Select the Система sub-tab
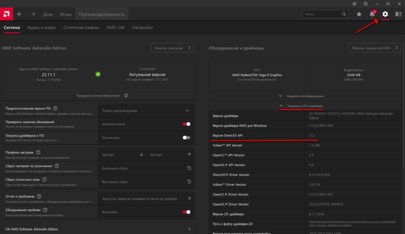The image size is (405, 234). coord(12,27)
